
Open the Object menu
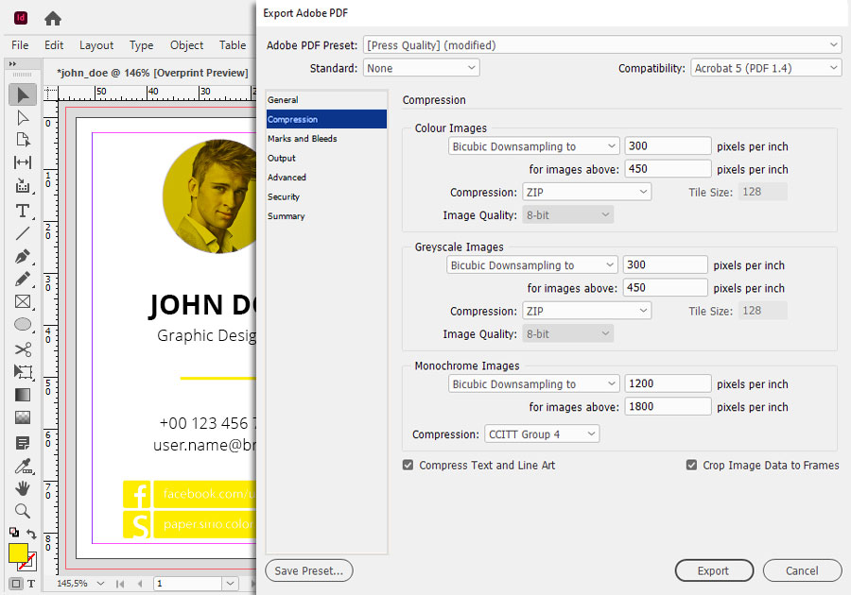186,45
